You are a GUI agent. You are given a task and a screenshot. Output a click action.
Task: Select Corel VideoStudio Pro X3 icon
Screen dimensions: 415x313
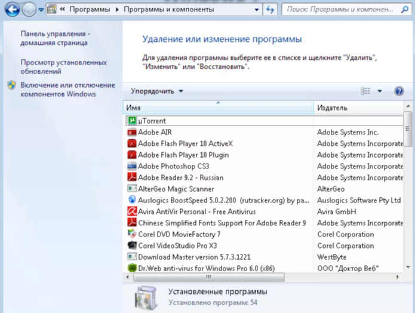[x=132, y=246]
